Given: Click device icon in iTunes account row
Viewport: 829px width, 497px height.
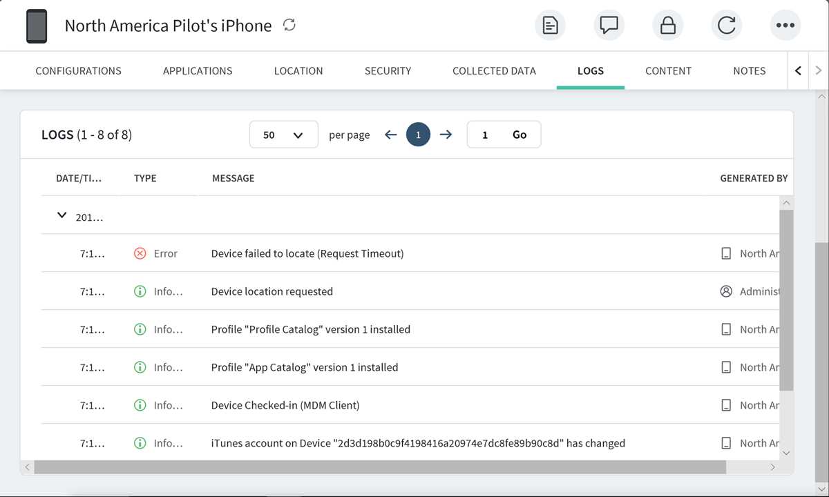Looking at the screenshot, I should coord(725,443).
